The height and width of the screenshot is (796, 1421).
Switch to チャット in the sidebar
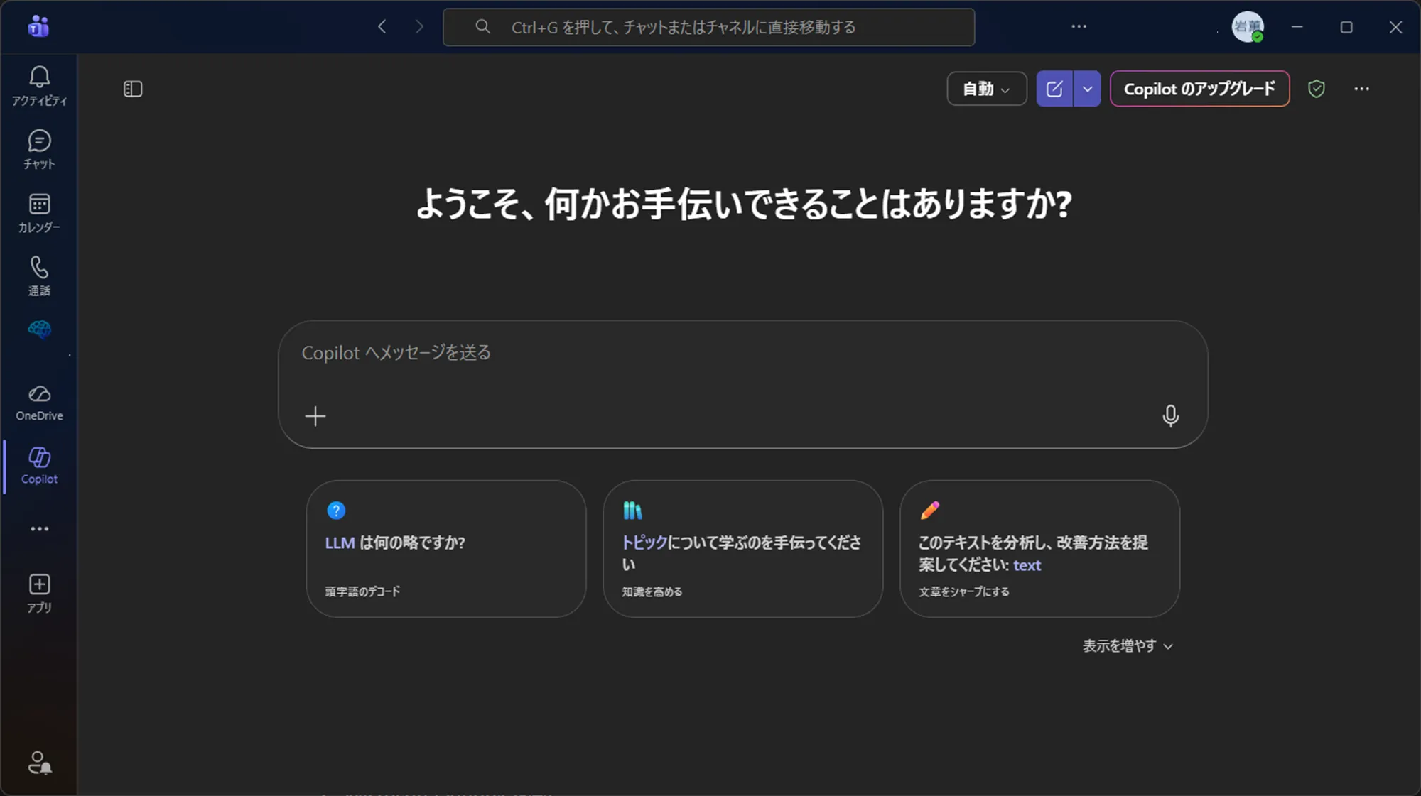(x=39, y=149)
